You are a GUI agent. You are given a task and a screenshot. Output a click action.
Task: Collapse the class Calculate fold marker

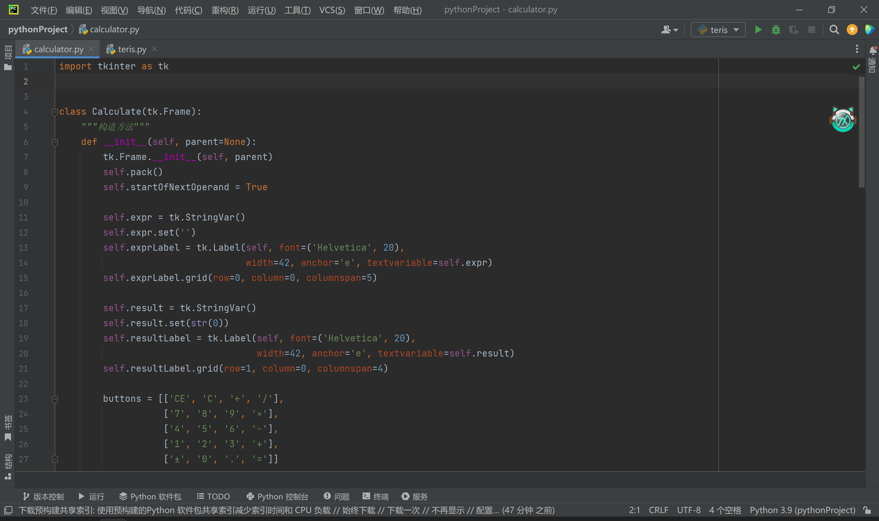pos(55,112)
